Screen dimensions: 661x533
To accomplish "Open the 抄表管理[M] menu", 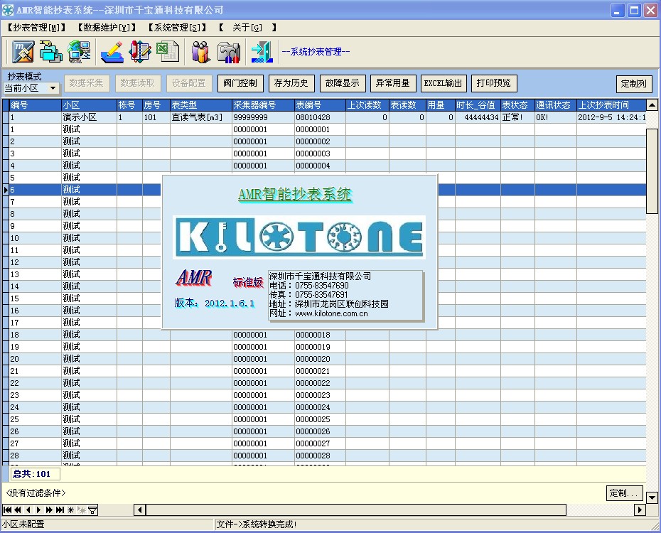I will point(37,28).
